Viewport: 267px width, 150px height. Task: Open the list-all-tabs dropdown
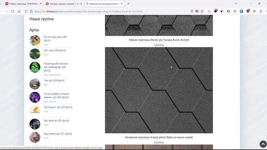tap(236, 4)
